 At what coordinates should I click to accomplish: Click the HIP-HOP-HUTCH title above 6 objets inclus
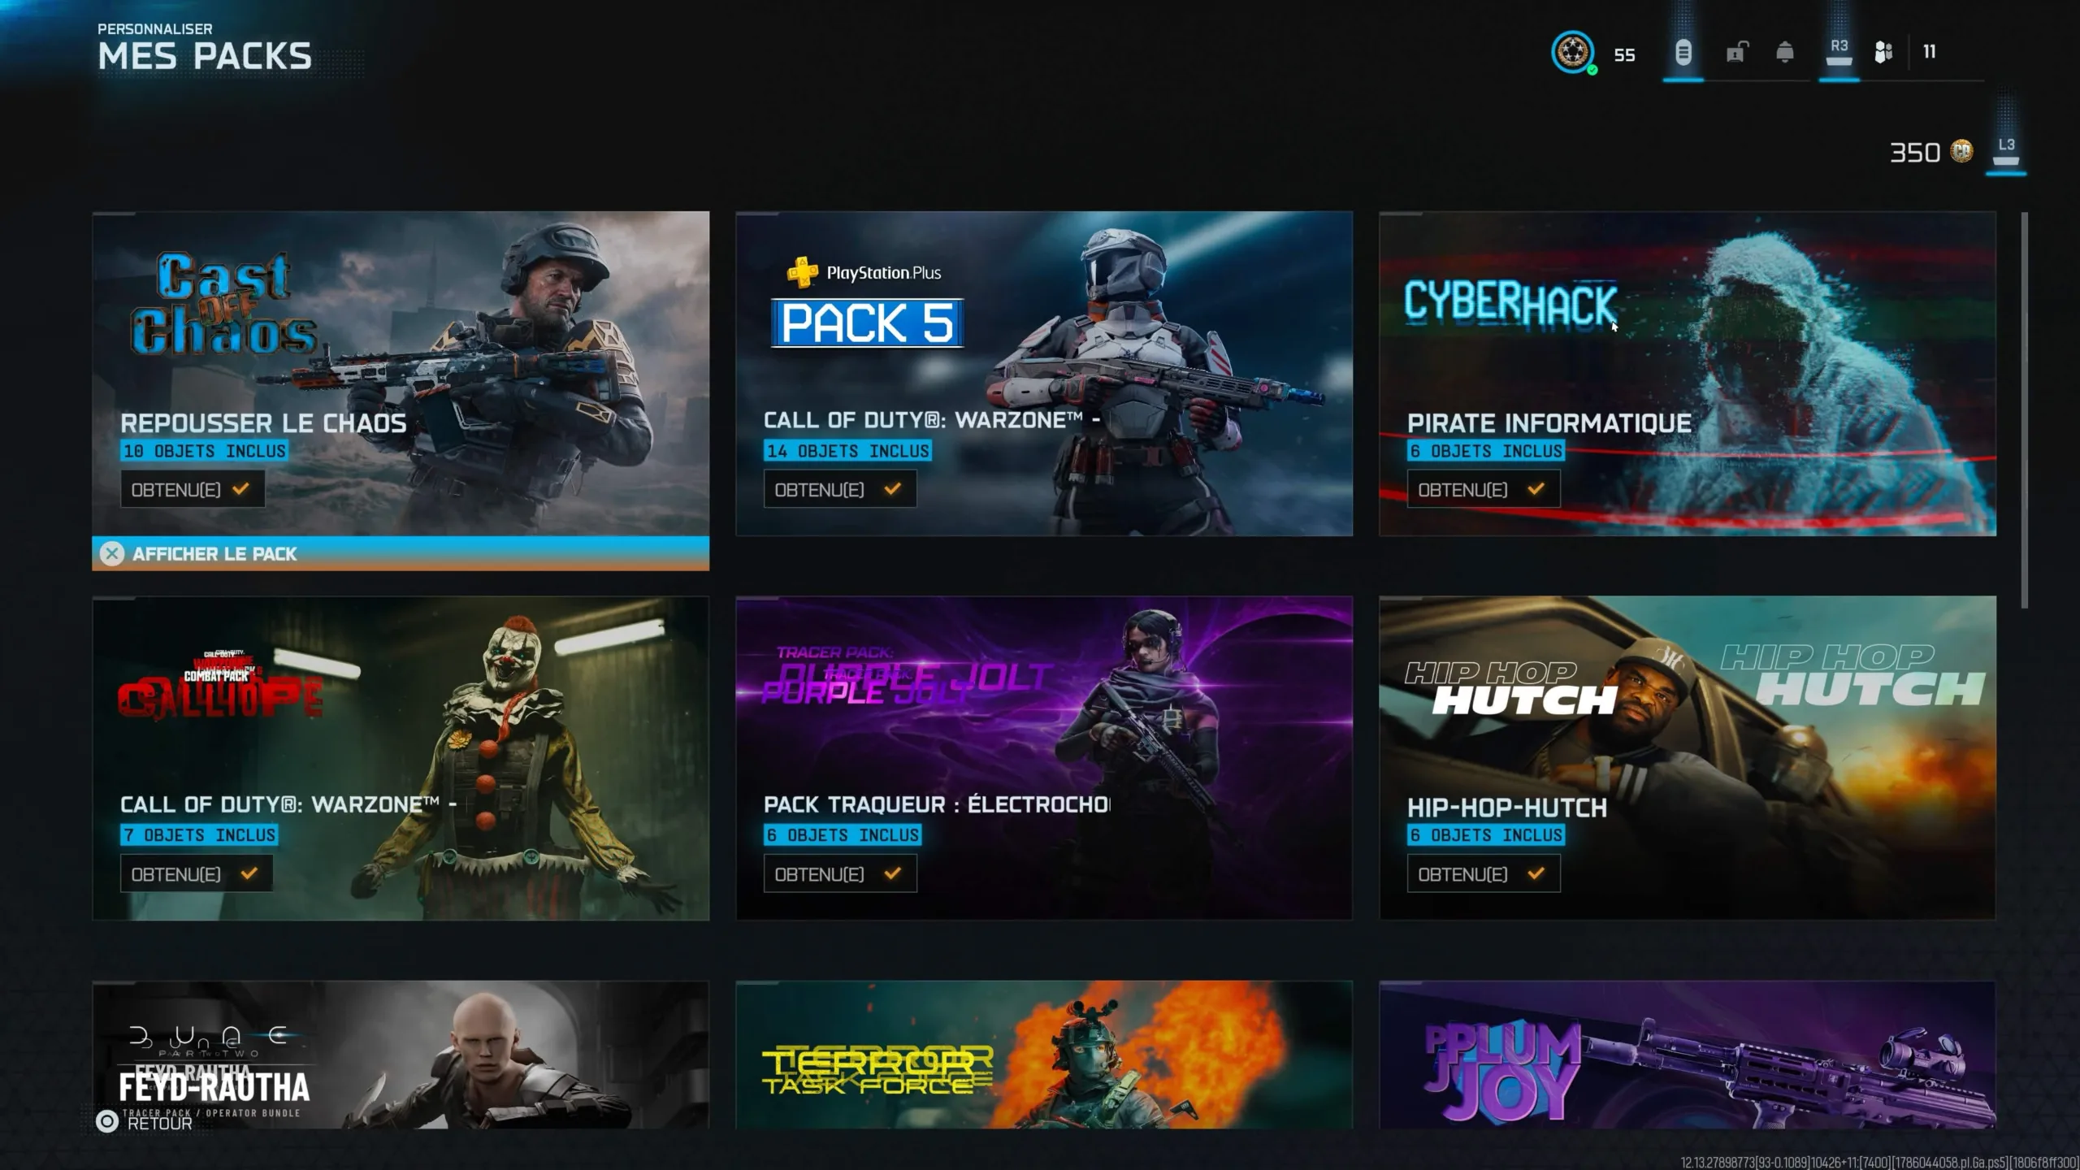coord(1507,808)
